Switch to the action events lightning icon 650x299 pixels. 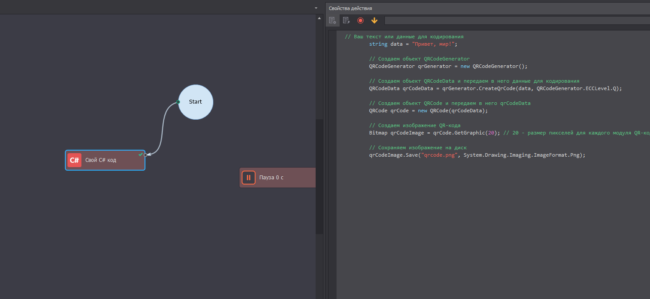[x=346, y=20]
